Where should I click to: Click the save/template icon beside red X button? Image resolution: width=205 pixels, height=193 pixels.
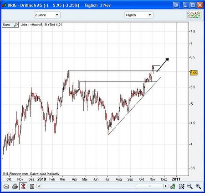click(32, 186)
